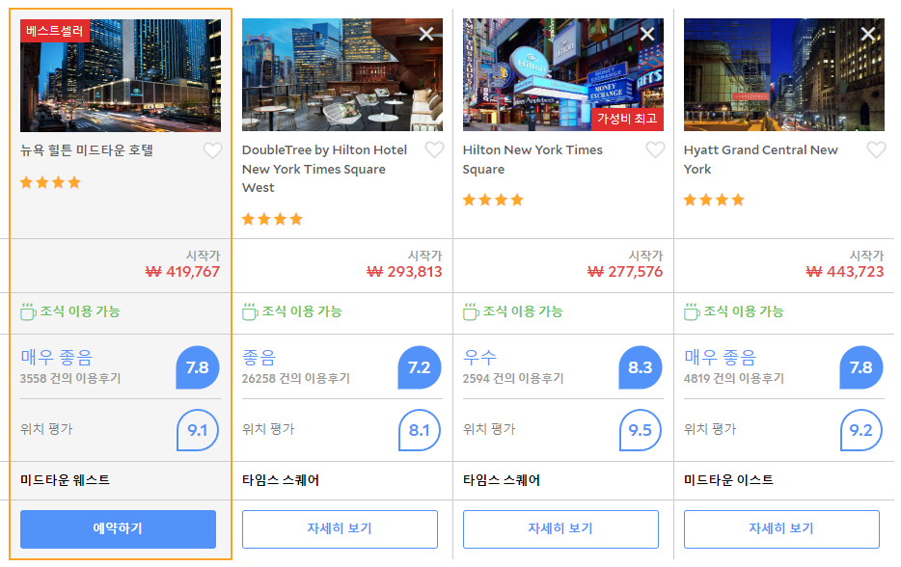This screenshot has height=567, width=901.
Task: Open Hilton New York Times Square title
Action: coord(532,160)
